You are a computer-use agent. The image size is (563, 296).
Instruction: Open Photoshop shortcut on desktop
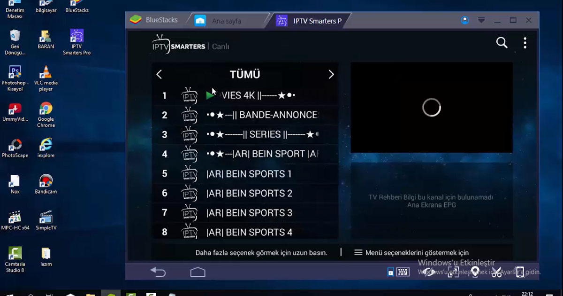coord(15,78)
